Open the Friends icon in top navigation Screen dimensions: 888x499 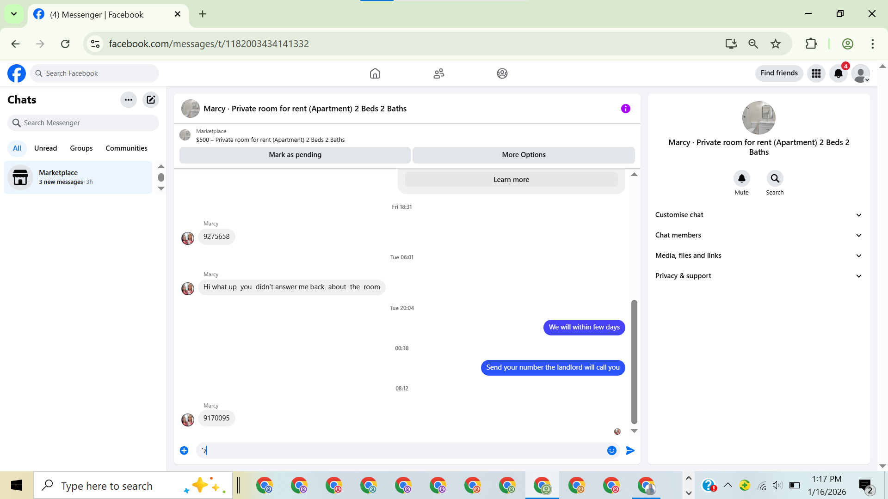tap(438, 73)
